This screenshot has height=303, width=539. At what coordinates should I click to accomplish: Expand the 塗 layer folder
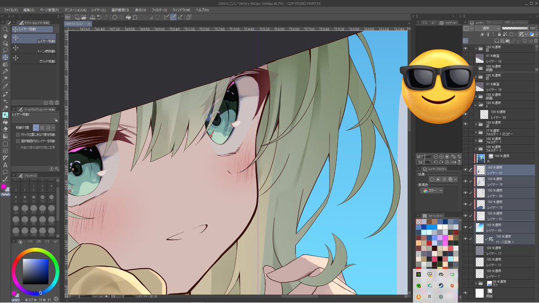(476, 124)
